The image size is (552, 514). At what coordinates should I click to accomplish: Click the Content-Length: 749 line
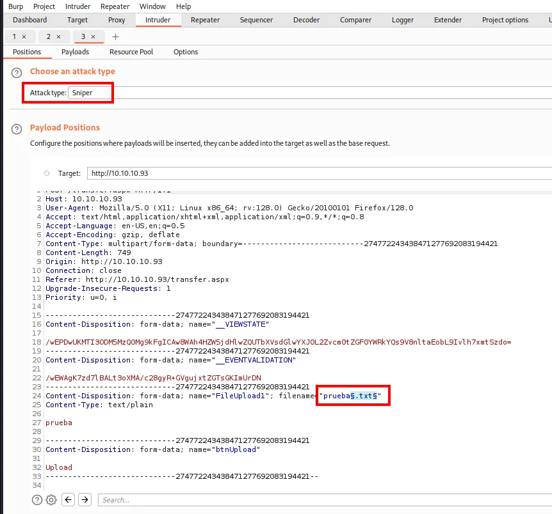(x=88, y=253)
